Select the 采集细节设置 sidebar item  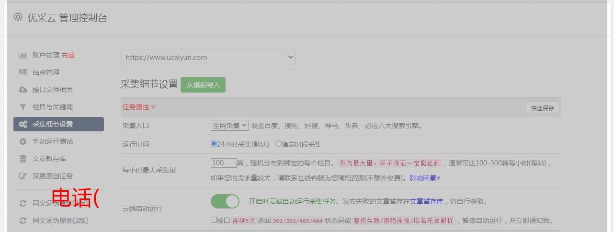tap(58, 124)
